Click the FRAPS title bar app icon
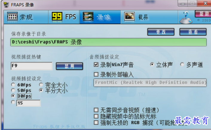 point(6,5)
